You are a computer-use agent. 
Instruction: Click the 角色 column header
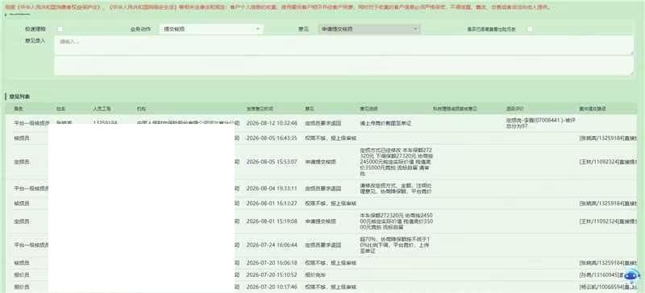[x=18, y=109]
